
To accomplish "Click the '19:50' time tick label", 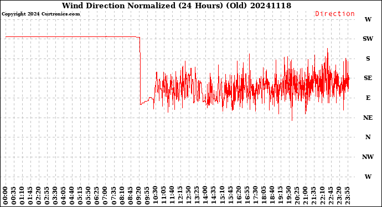I will 288,196.
